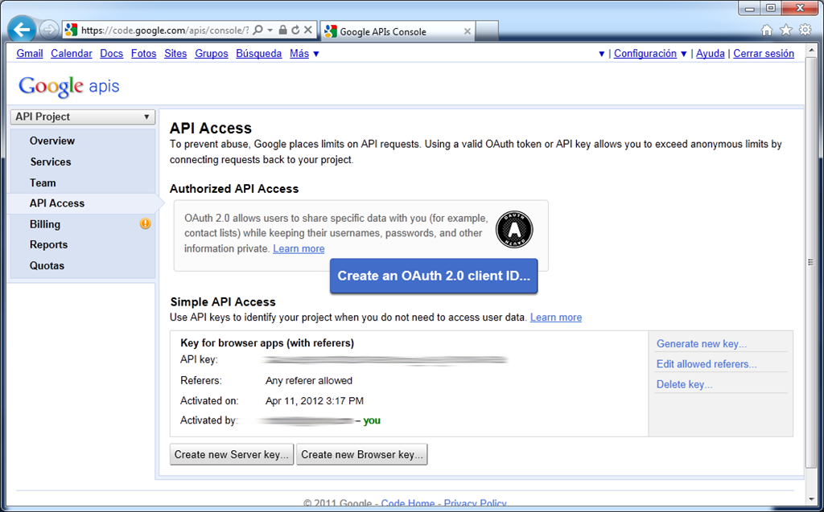Click the "Any referer allowed" value
The height and width of the screenshot is (512, 824).
(309, 380)
